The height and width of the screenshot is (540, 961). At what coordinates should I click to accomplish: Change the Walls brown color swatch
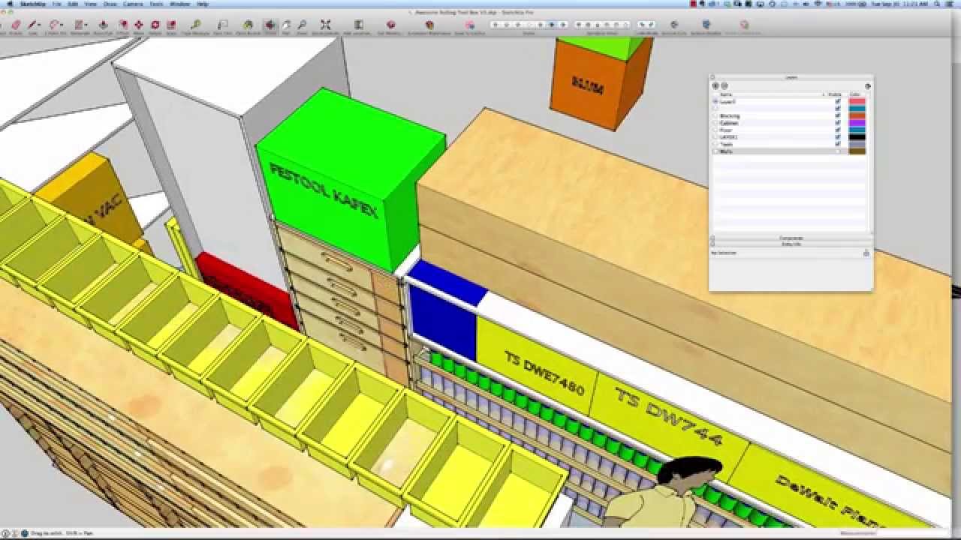tap(857, 151)
